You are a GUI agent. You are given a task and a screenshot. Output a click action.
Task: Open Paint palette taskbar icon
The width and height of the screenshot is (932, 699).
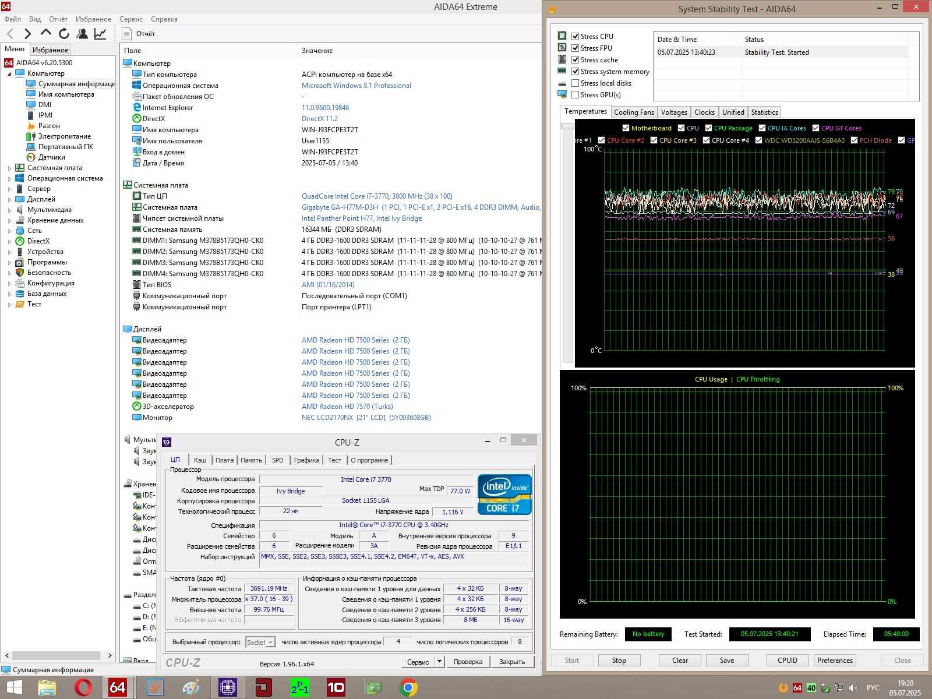(190, 687)
